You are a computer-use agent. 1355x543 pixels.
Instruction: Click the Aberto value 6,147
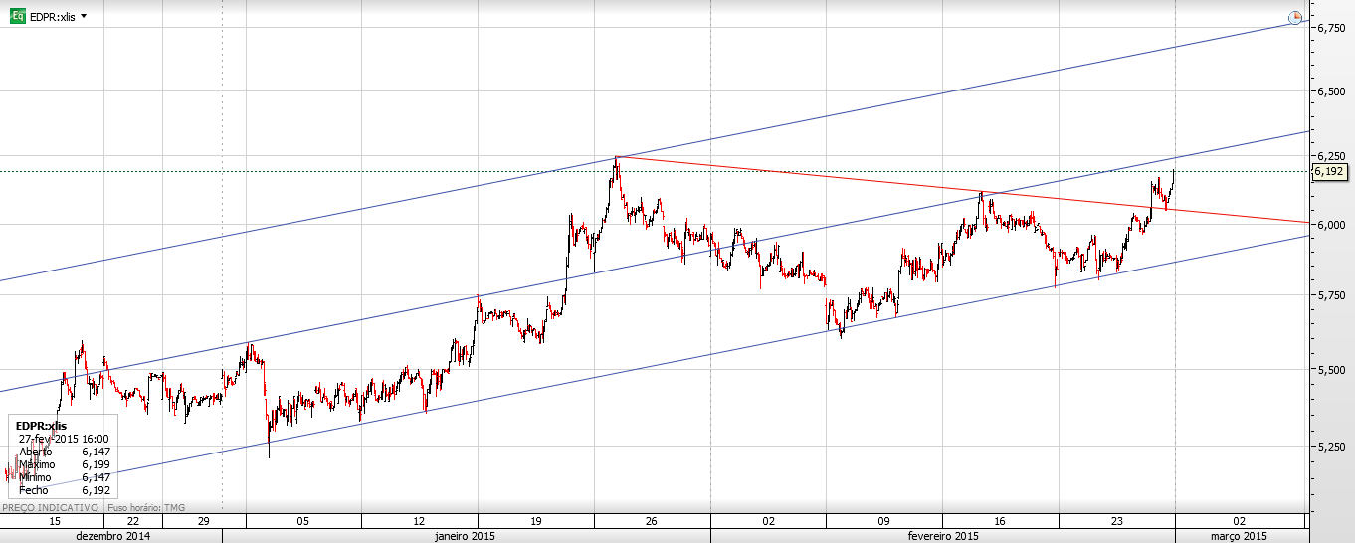point(97,452)
